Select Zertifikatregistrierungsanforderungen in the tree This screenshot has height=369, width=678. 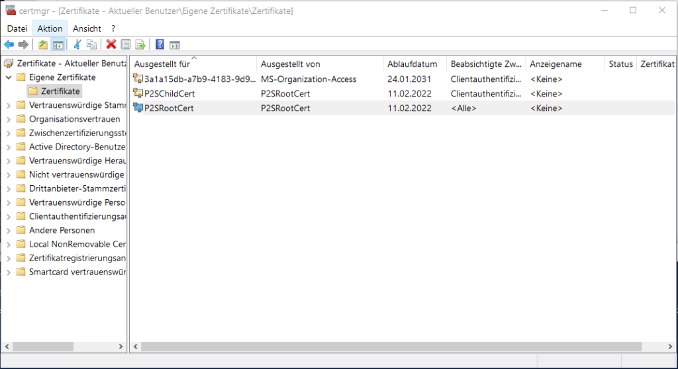point(77,258)
